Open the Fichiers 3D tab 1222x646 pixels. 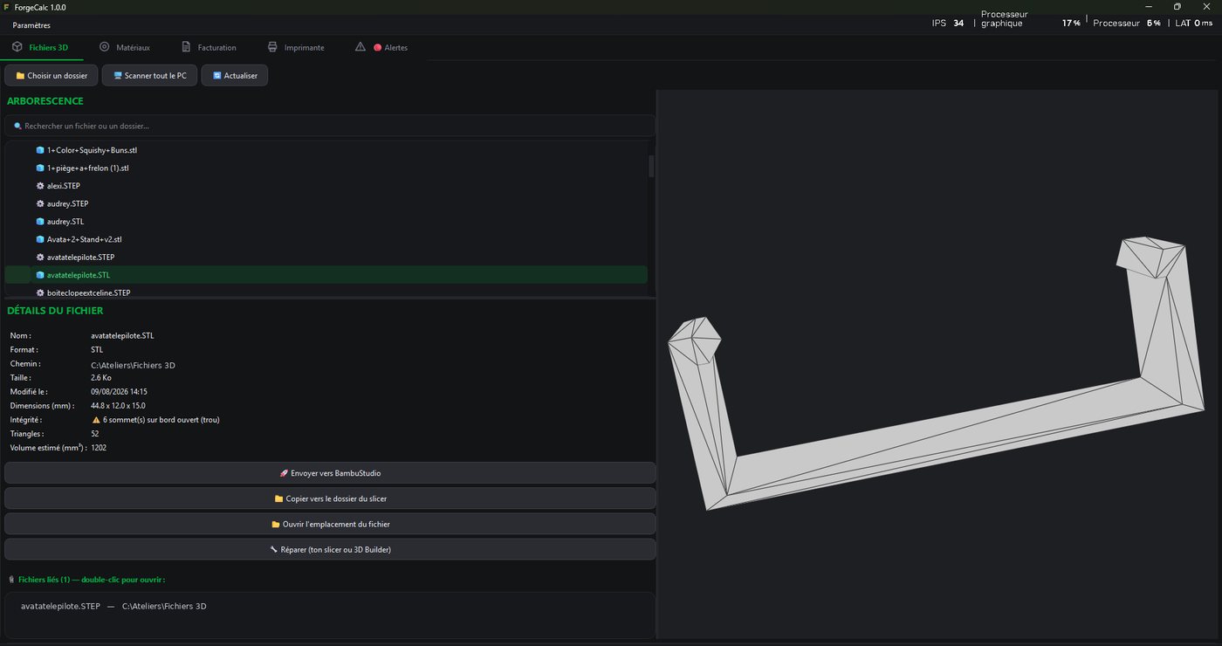tap(42, 47)
